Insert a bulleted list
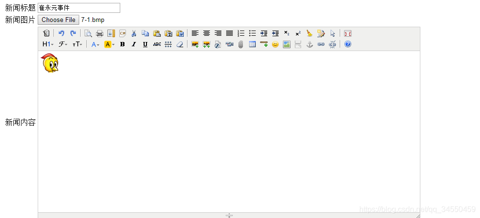Viewport: 480px width, 218px height. click(252, 33)
